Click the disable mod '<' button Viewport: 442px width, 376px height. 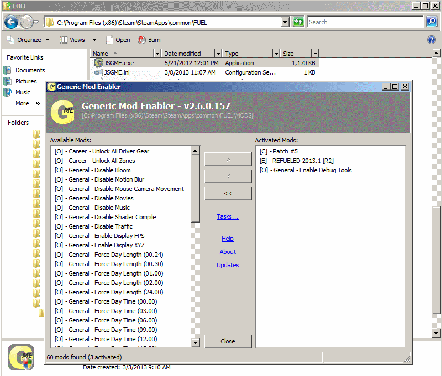(228, 177)
